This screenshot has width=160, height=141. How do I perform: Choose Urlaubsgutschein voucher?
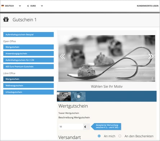click(x=28, y=92)
